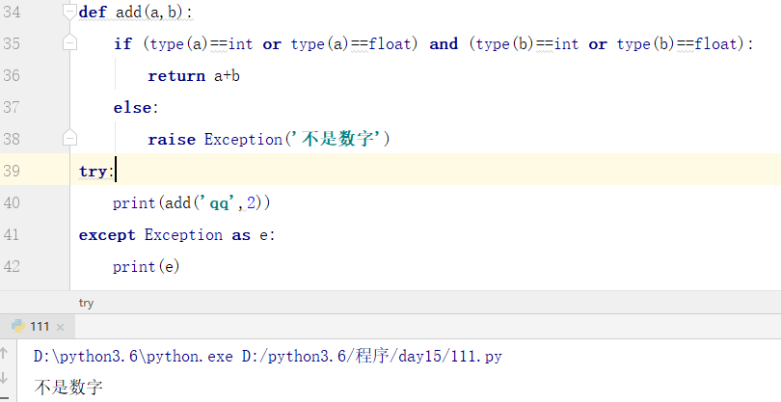Image resolution: width=781 pixels, height=402 pixels.
Task: Click line number 36 in gutter
Action: coord(12,75)
